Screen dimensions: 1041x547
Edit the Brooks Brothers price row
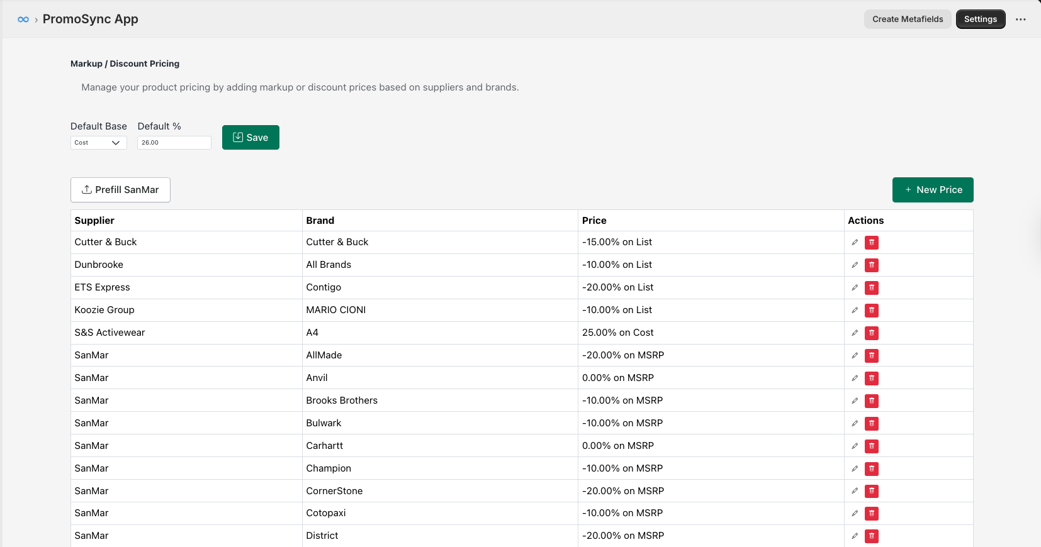855,401
